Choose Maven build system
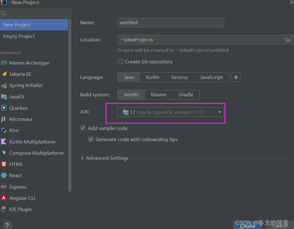The height and width of the screenshot is (229, 294). (158, 94)
